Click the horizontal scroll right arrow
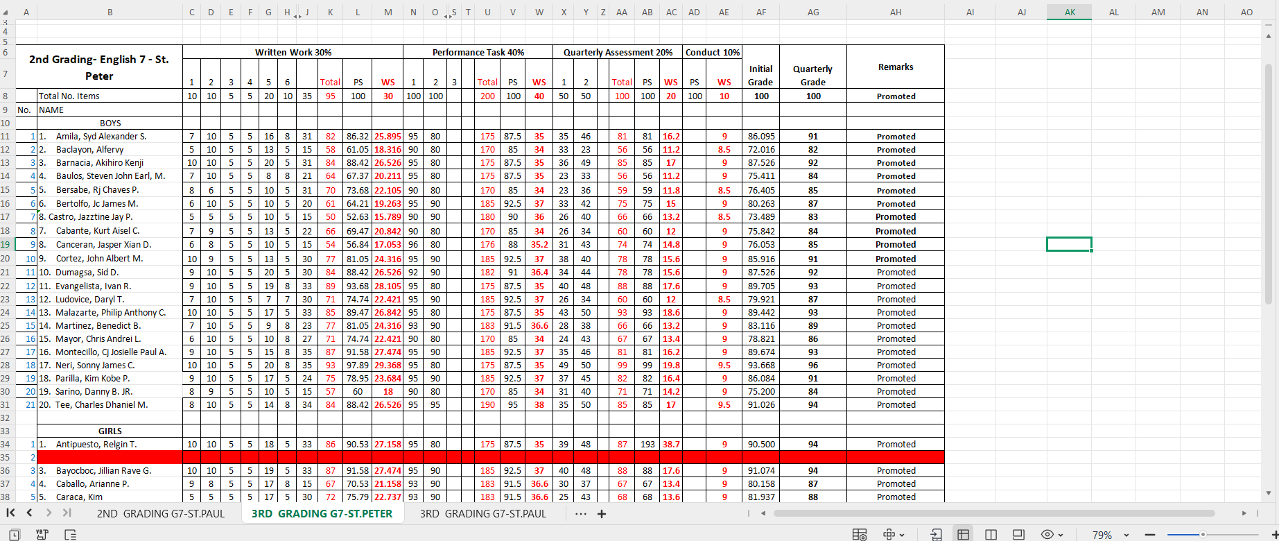 pyautogui.click(x=1244, y=513)
